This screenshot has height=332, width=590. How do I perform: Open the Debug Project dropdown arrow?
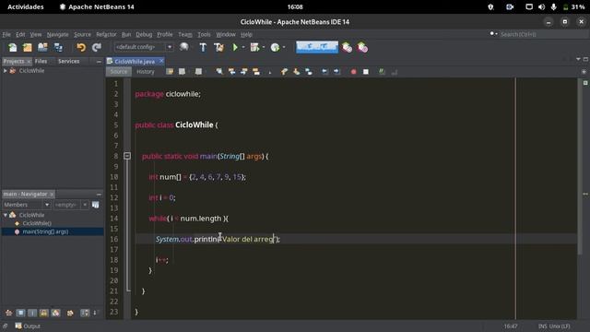(x=264, y=47)
